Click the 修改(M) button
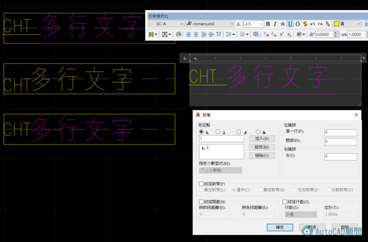Image resolution: width=368 pixels, height=242 pixels. pos(262,147)
